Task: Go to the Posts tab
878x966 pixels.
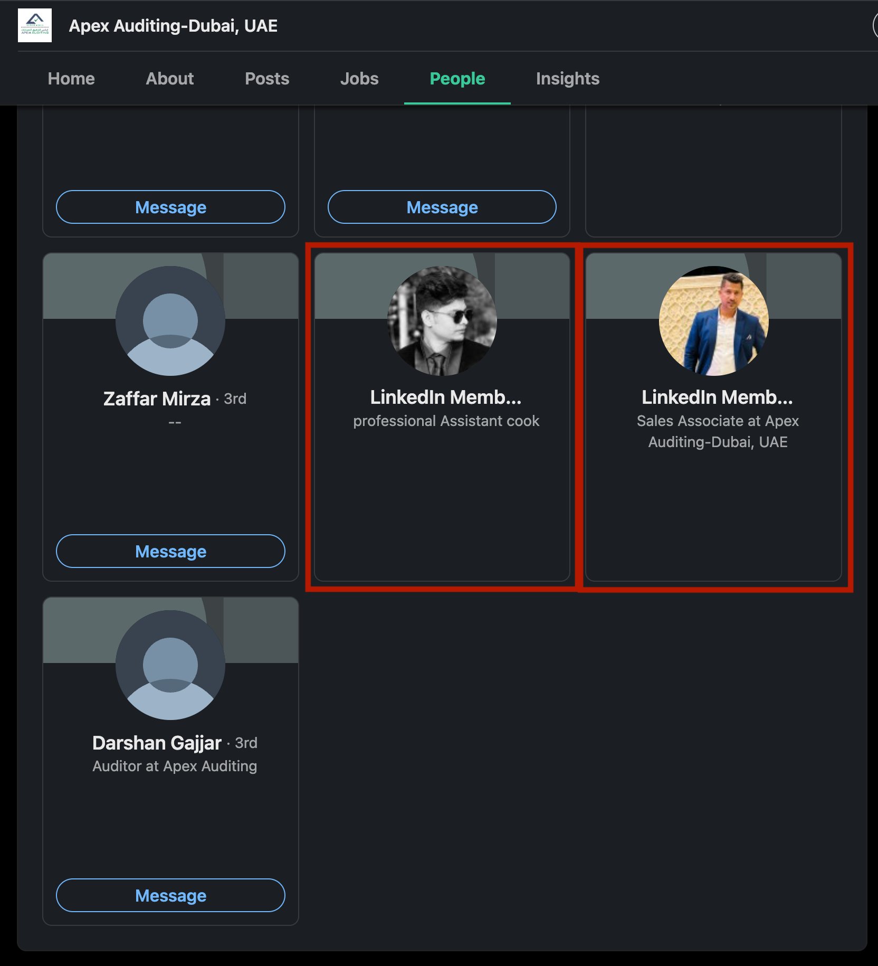Action: (x=267, y=79)
